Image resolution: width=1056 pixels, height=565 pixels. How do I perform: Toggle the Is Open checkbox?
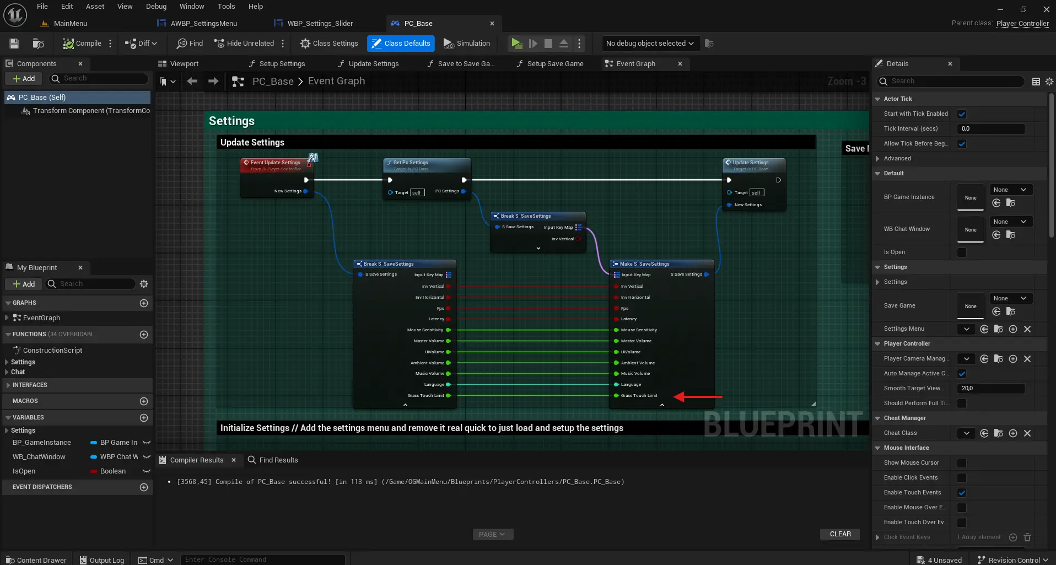coord(962,252)
